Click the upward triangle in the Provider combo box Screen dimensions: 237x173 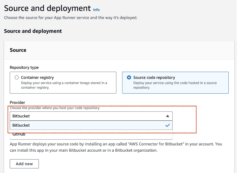168,116
